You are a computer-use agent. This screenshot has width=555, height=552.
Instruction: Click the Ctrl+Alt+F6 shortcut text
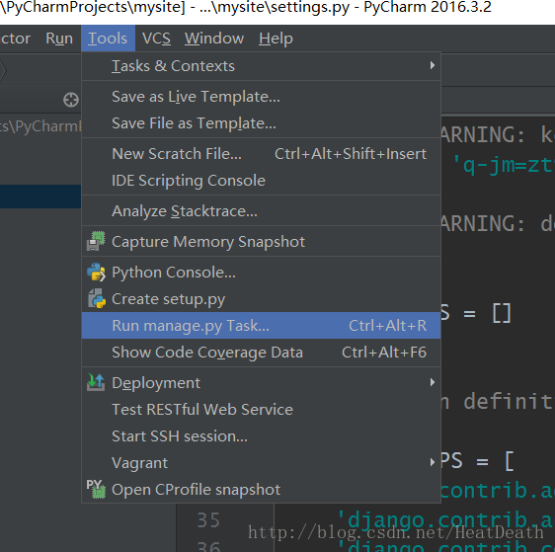384,353
